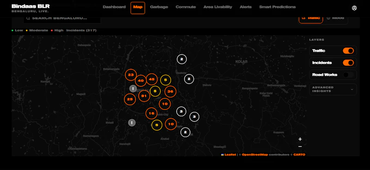Select the Map tab
Image resolution: width=370 pixels, height=170 pixels.
pos(138,8)
